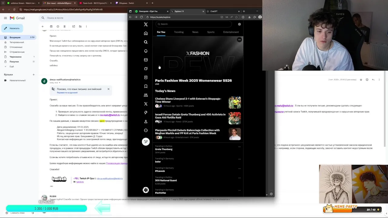
Task: Star the email dated 2 Oct
Action: tap(361, 80)
